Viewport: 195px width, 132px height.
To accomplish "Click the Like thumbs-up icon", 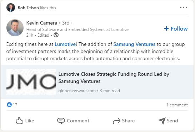I will click(19, 121).
